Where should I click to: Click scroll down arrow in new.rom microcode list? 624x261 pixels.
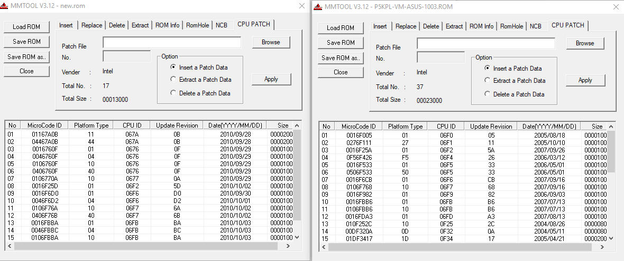point(297,237)
